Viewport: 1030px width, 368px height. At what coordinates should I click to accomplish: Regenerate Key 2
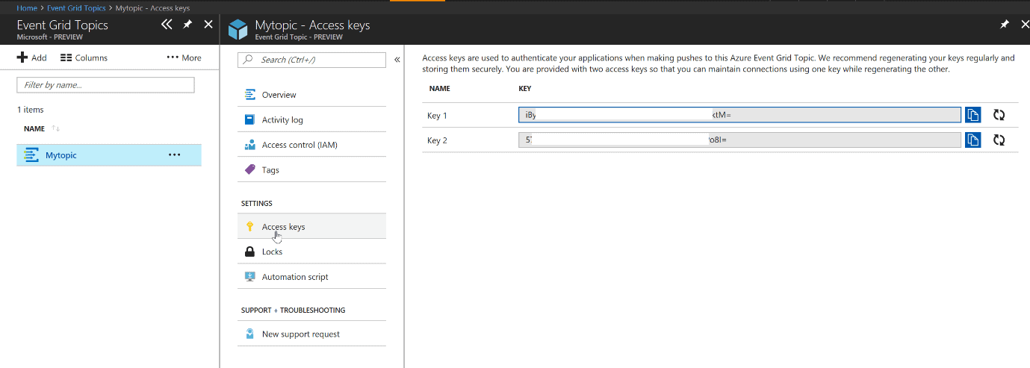click(999, 140)
